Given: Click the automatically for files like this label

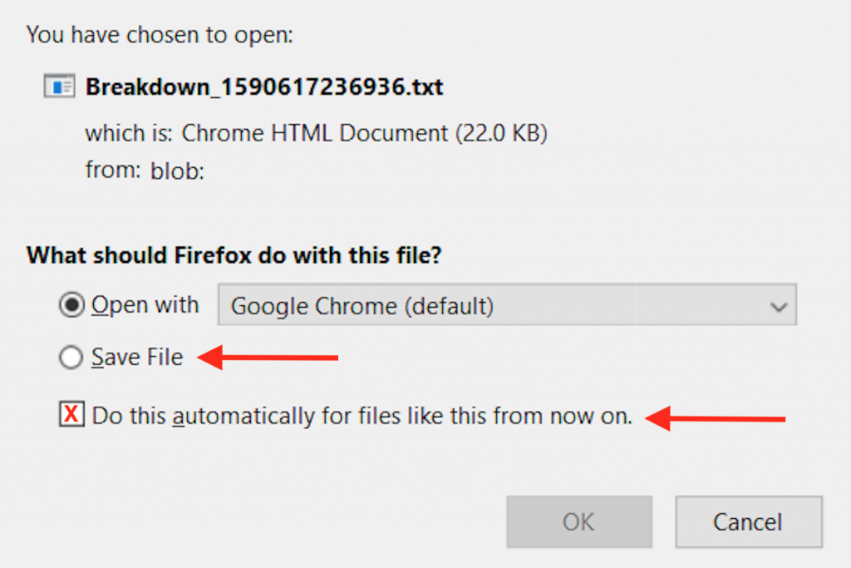Looking at the screenshot, I should pos(362,416).
